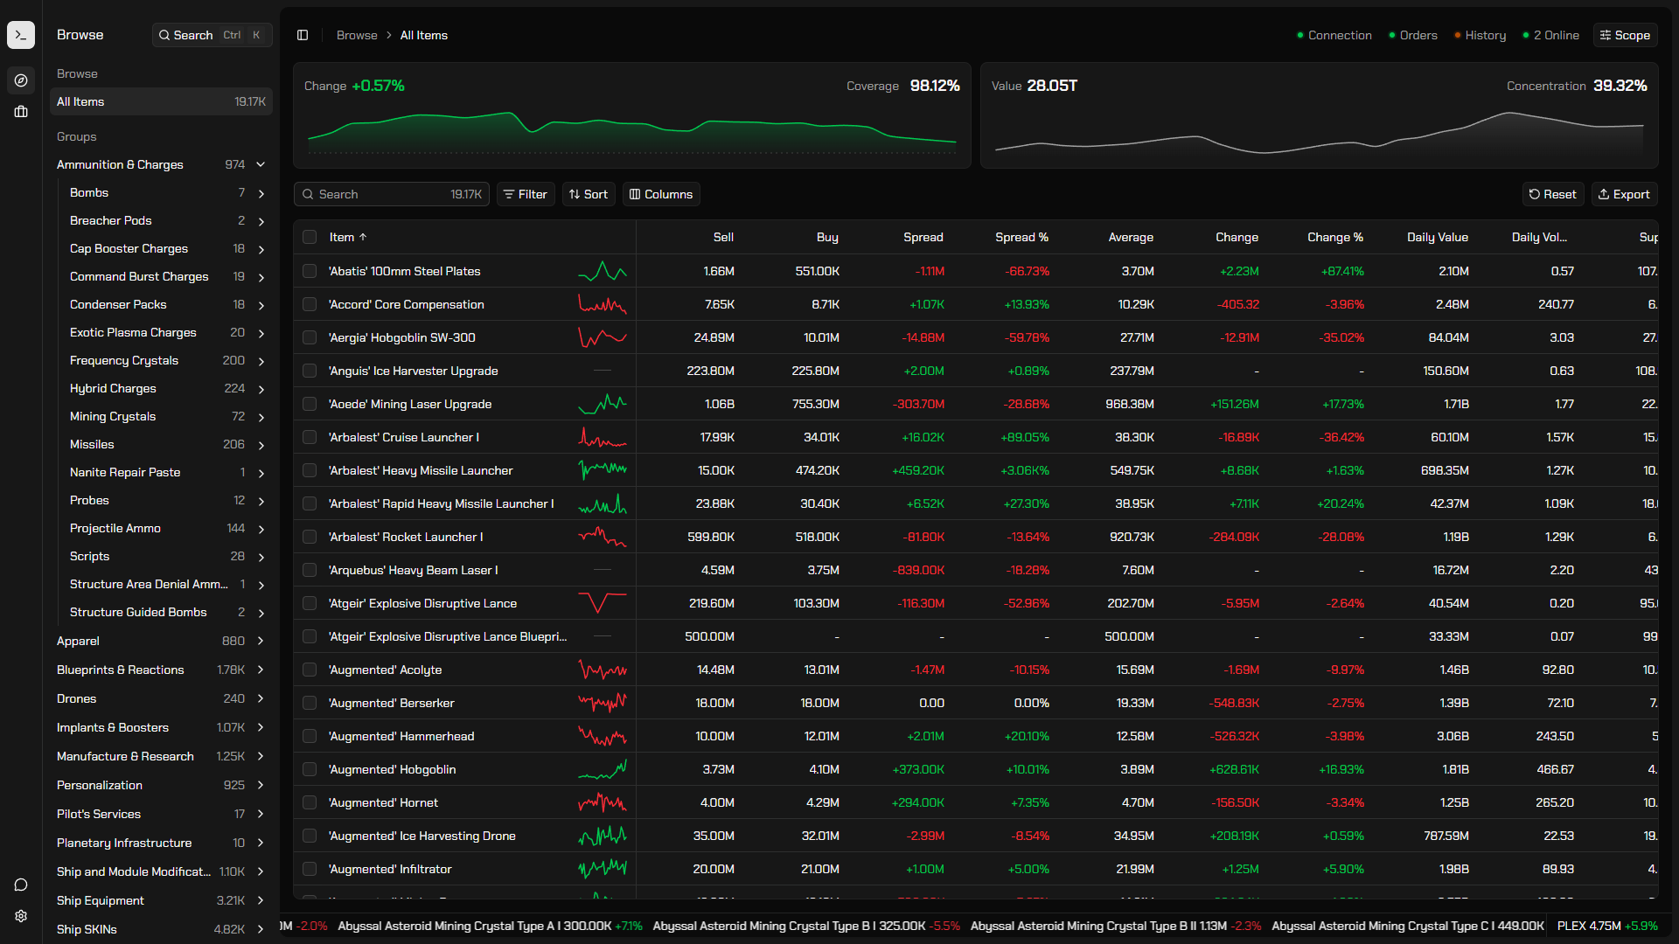Click the Scope button in the top bar
The image size is (1679, 944).
[x=1625, y=35]
